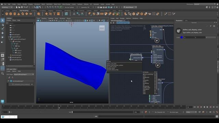Expand the Geometry category in All Nodes
Viewport: 219px width, 123px height.
(155, 80)
